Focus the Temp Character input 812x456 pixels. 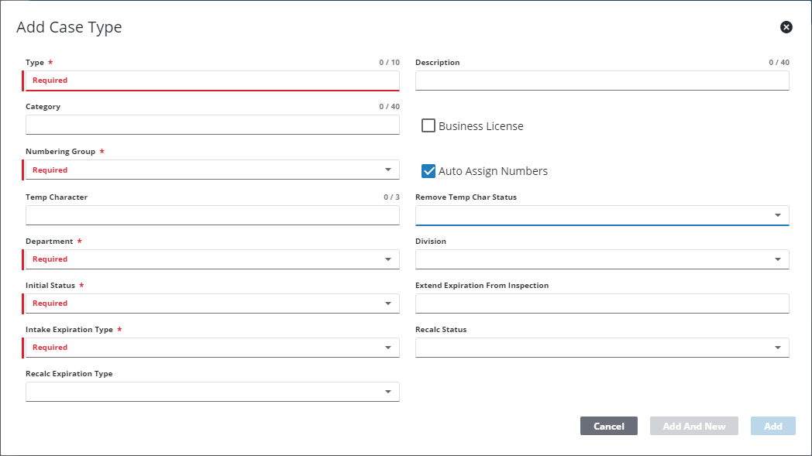pyautogui.click(x=212, y=215)
